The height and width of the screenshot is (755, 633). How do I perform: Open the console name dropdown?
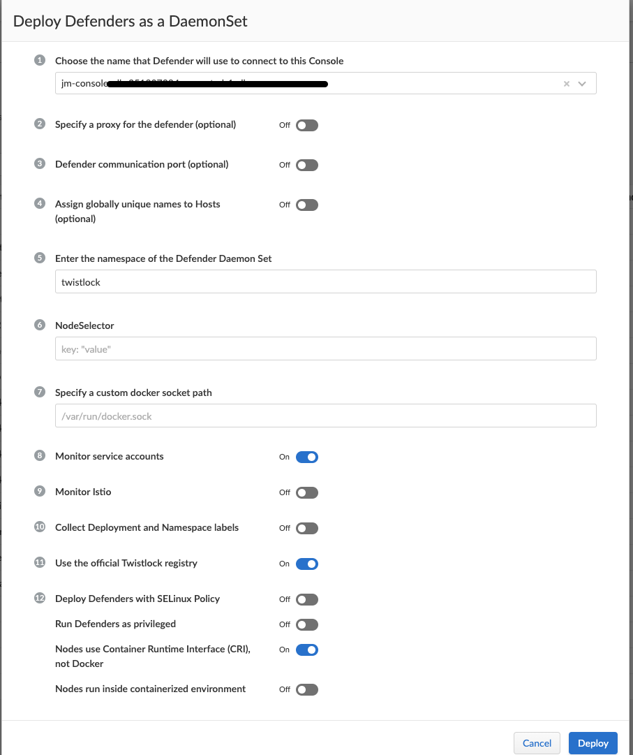point(581,83)
